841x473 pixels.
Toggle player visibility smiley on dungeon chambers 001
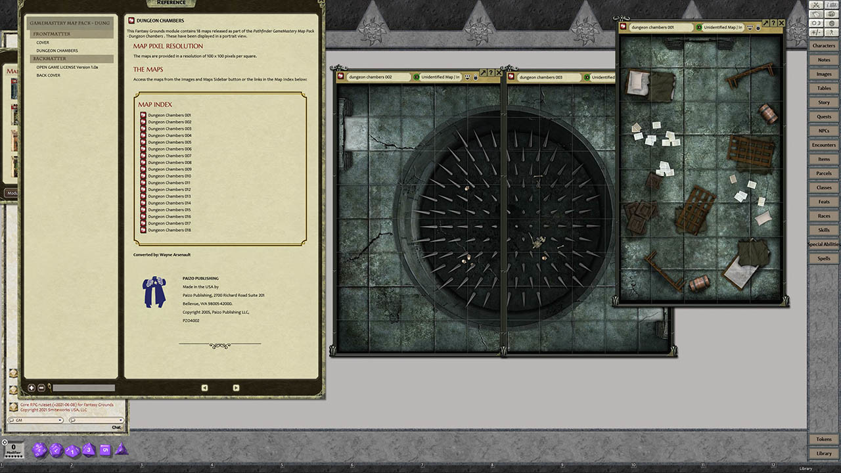pos(750,28)
